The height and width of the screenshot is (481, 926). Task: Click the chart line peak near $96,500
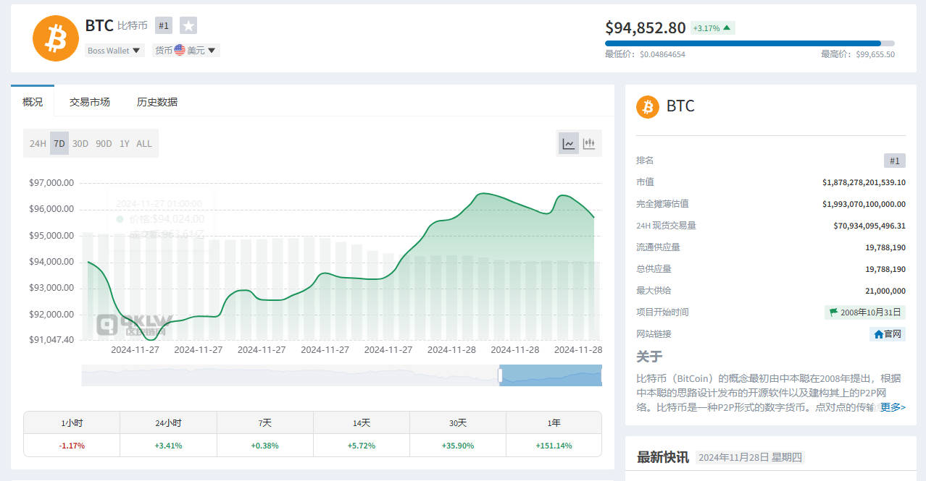coord(482,193)
